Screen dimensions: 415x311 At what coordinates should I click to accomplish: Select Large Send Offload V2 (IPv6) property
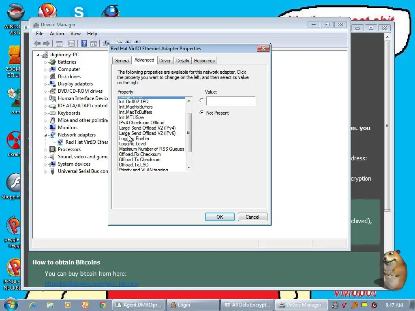coord(147,133)
